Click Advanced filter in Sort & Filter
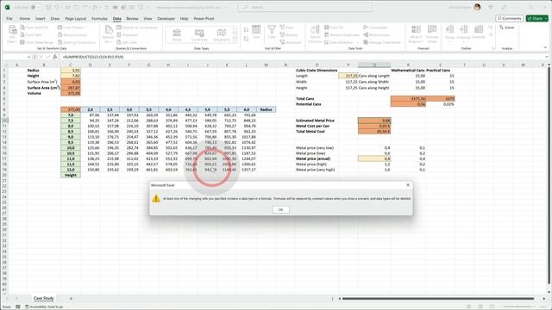The image size is (552, 310). pyautogui.click(x=291, y=42)
